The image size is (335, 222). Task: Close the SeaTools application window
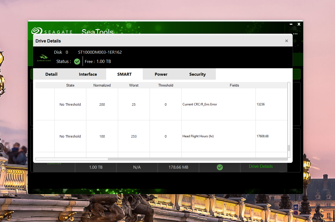[x=299, y=24]
